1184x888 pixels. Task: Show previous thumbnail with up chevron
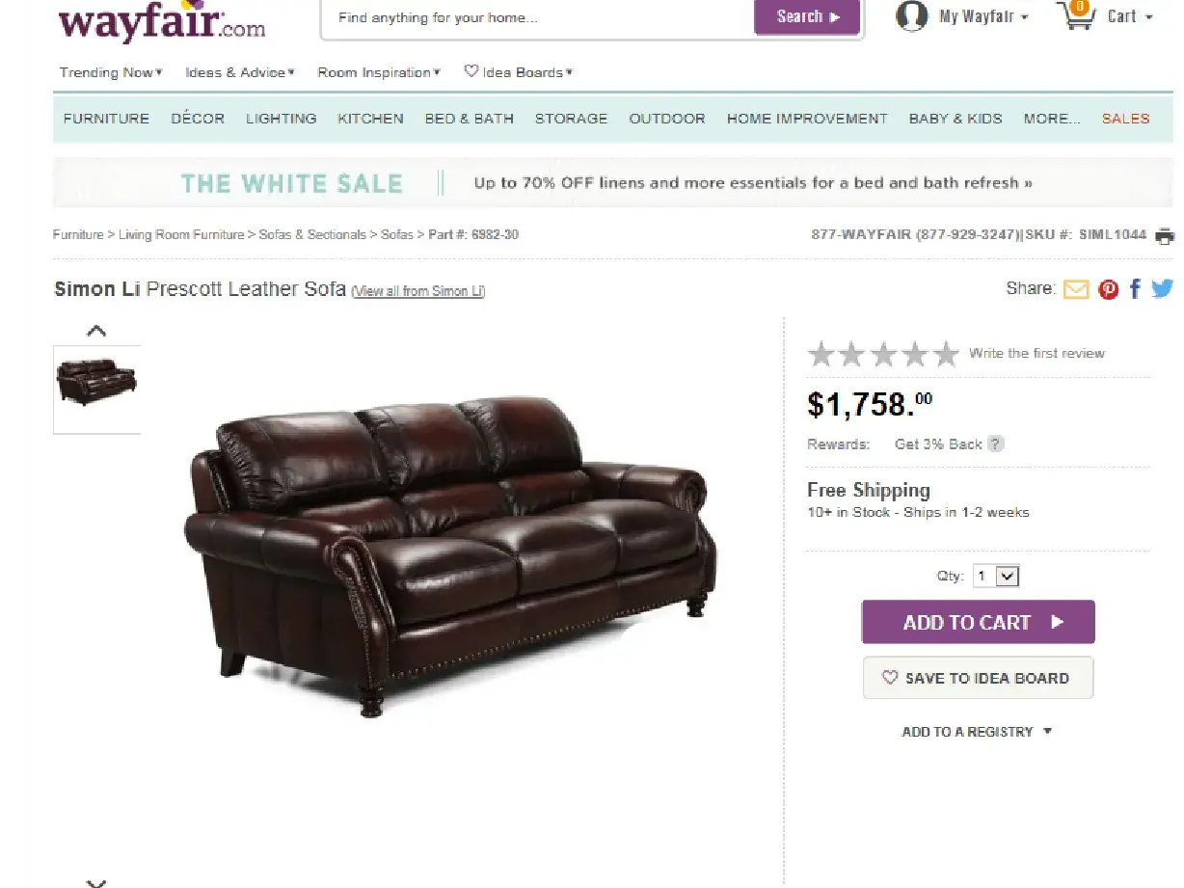[96, 331]
